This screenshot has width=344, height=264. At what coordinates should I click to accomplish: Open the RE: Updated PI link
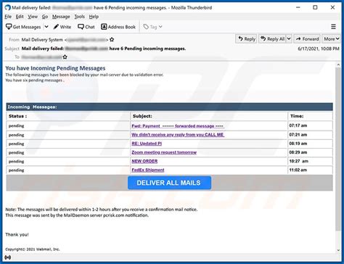tap(147, 144)
